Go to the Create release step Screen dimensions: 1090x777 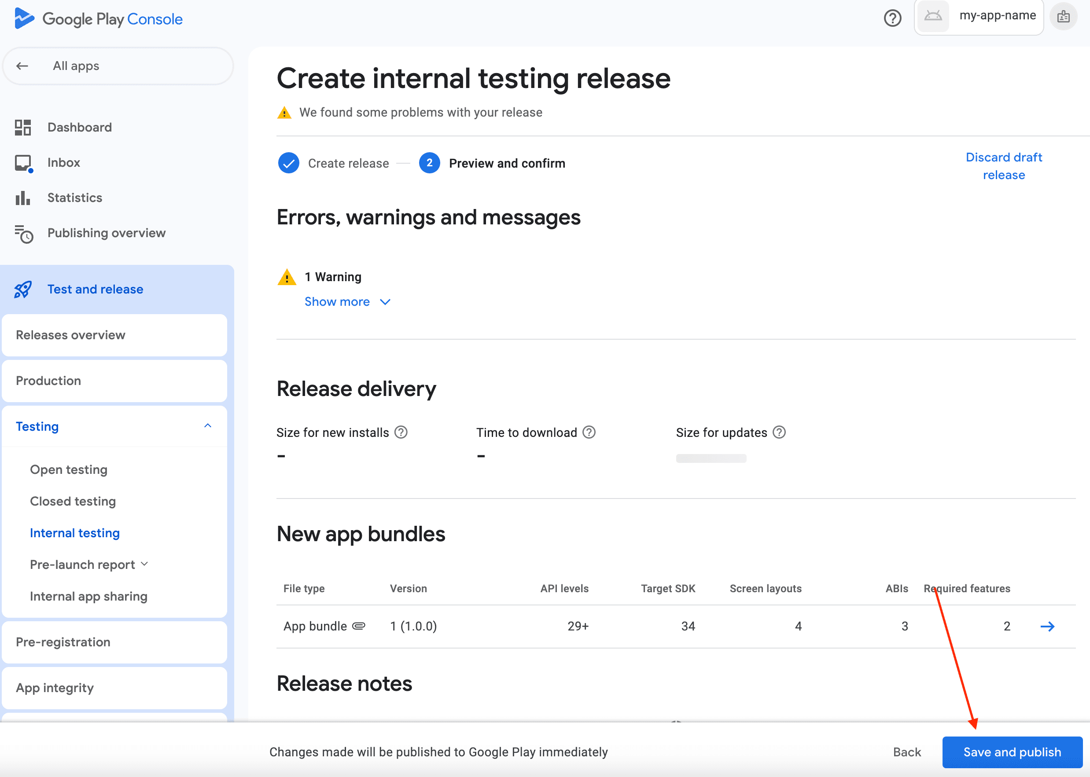tap(348, 163)
